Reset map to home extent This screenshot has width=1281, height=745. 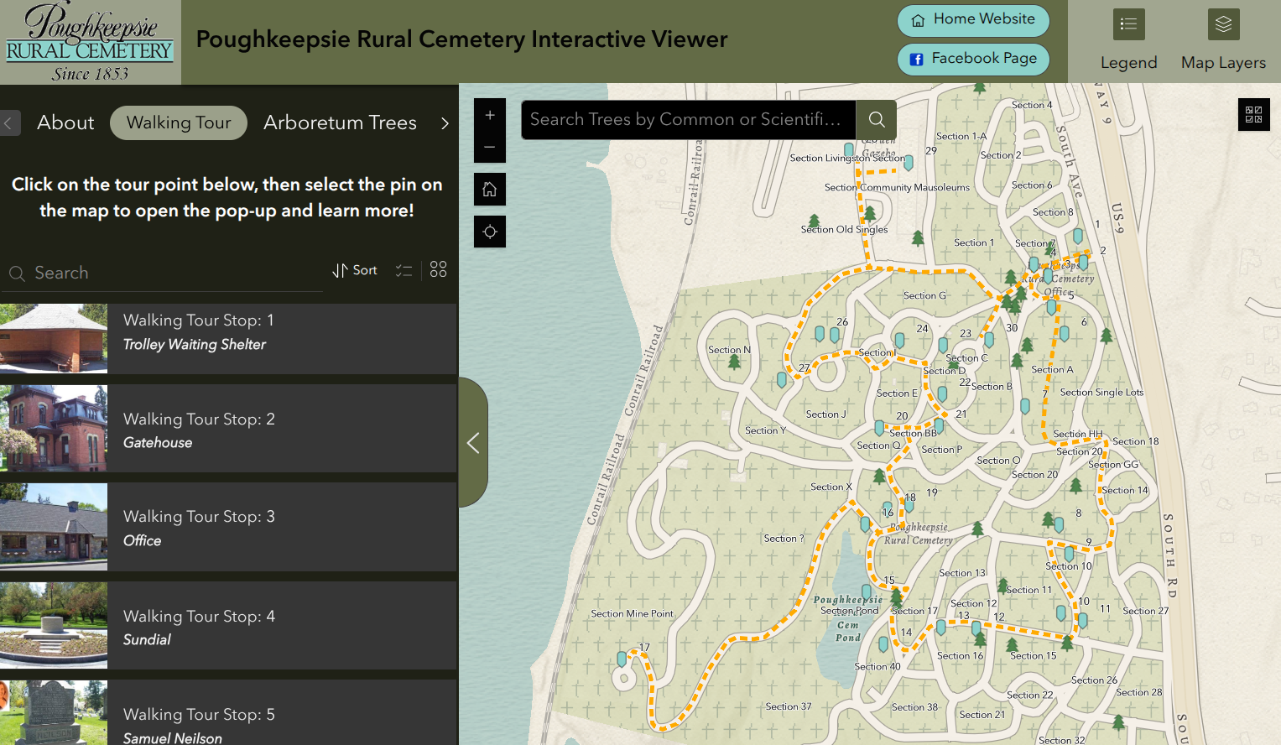[490, 190]
